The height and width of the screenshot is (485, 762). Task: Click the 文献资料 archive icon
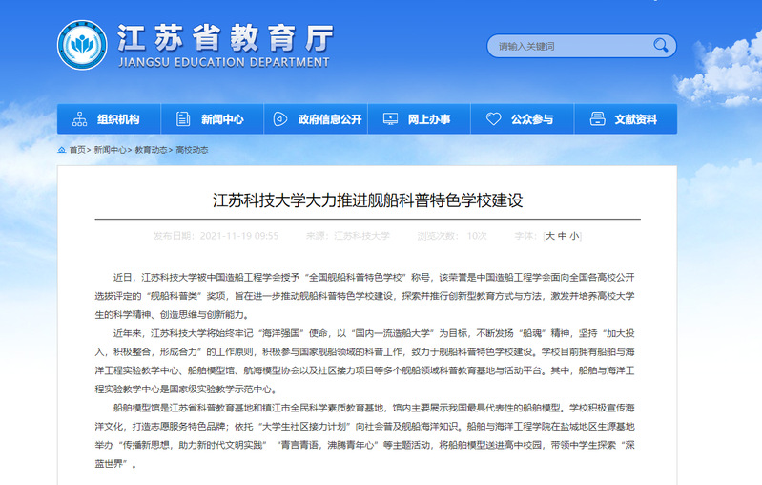point(597,119)
